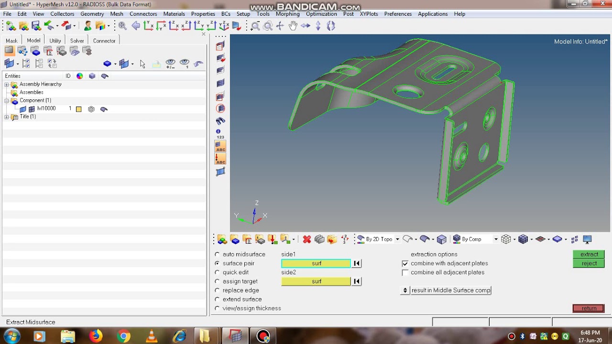Click the green extract button
This screenshot has height=344, width=612.
point(589,255)
